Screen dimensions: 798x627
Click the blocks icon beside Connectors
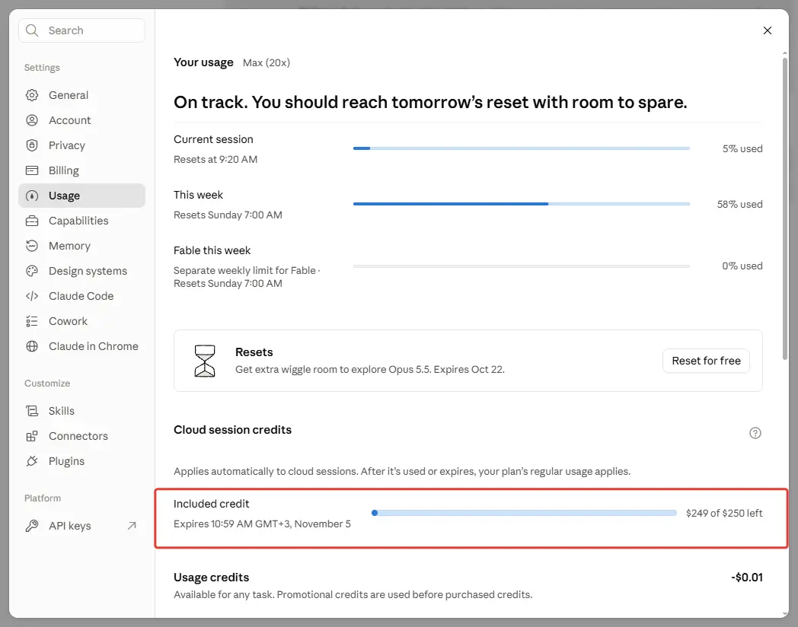32,436
